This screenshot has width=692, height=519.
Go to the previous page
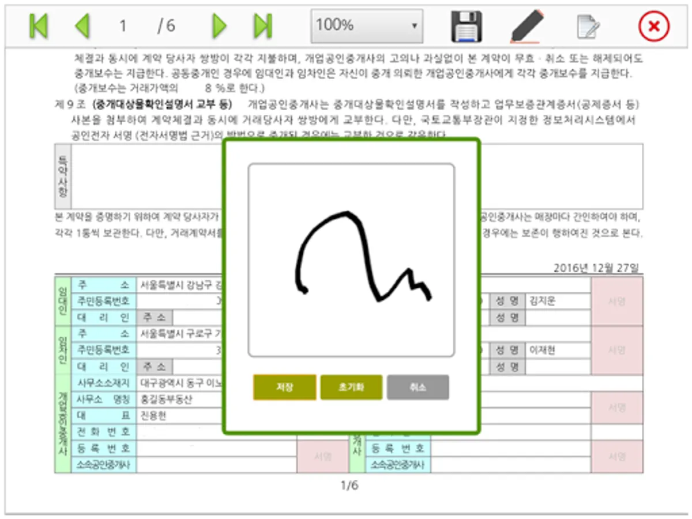tap(83, 26)
